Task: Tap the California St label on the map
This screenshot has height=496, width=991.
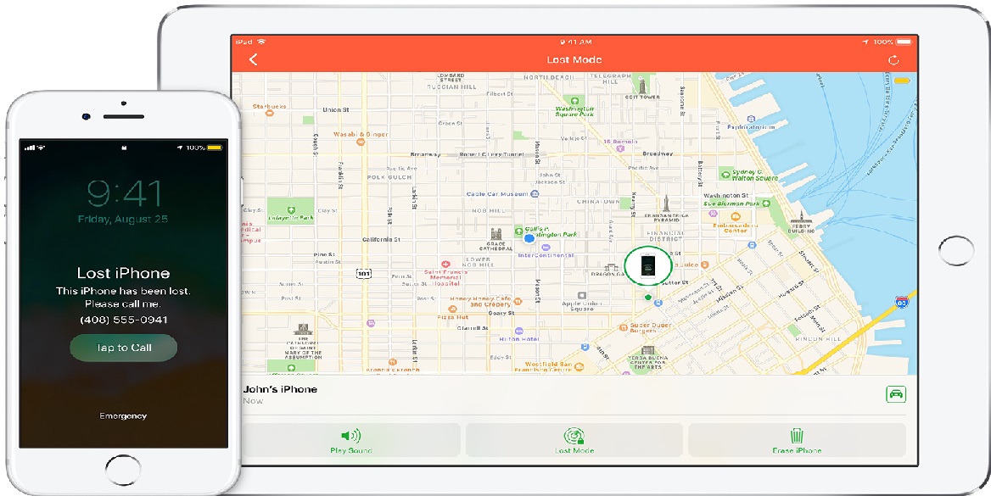Action: (380, 240)
